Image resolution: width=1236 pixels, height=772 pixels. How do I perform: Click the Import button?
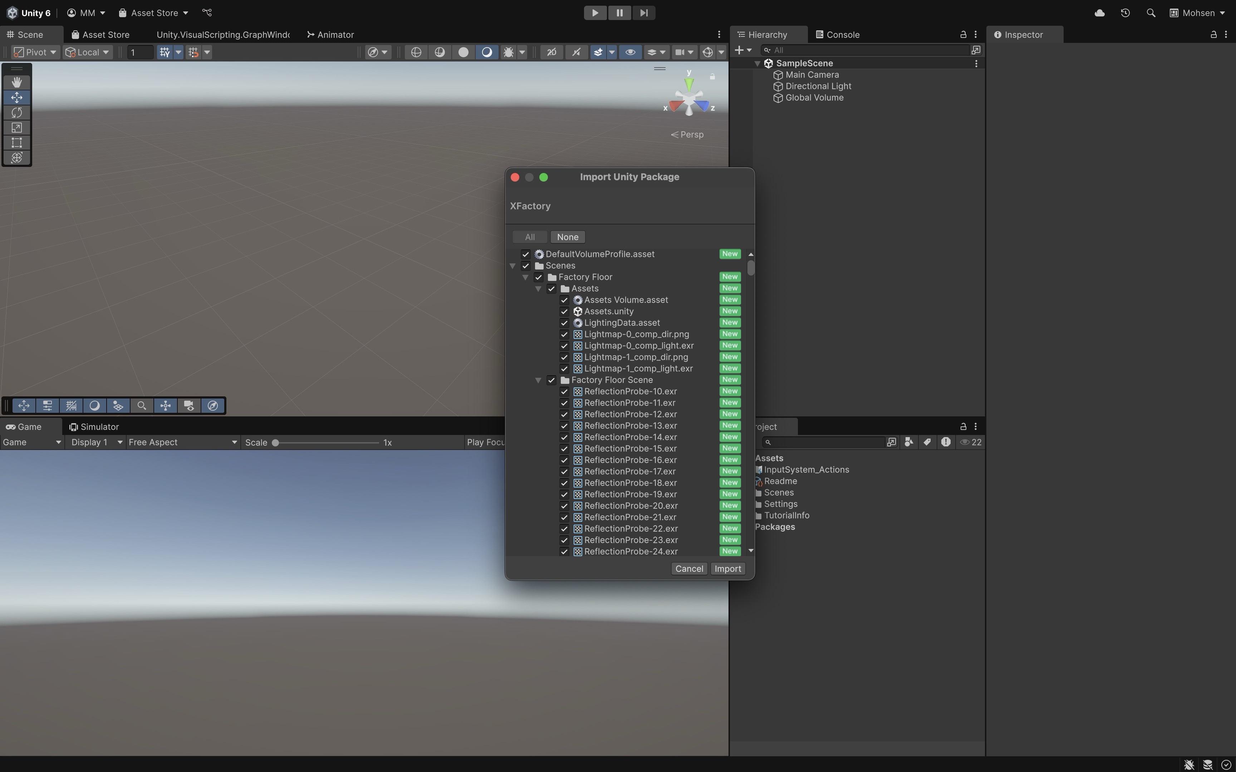click(x=727, y=569)
